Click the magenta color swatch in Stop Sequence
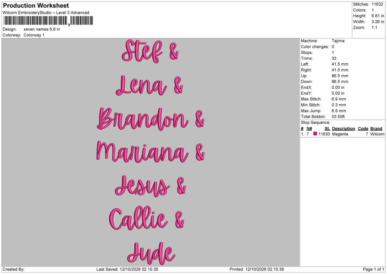Viewport: 387px width, 274px height. [x=315, y=134]
